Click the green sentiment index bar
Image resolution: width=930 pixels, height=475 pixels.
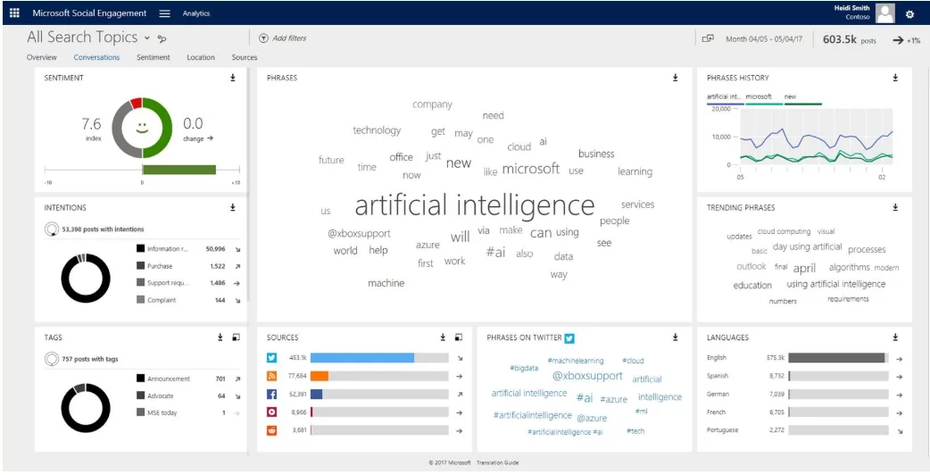(x=179, y=170)
